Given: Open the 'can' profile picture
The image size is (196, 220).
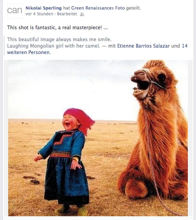Looking at the screenshot, I should [15, 11].
